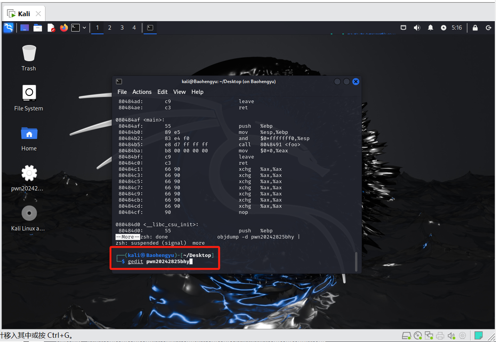Select the Trash desktop icon
The width and height of the screenshot is (496, 342).
29,58
